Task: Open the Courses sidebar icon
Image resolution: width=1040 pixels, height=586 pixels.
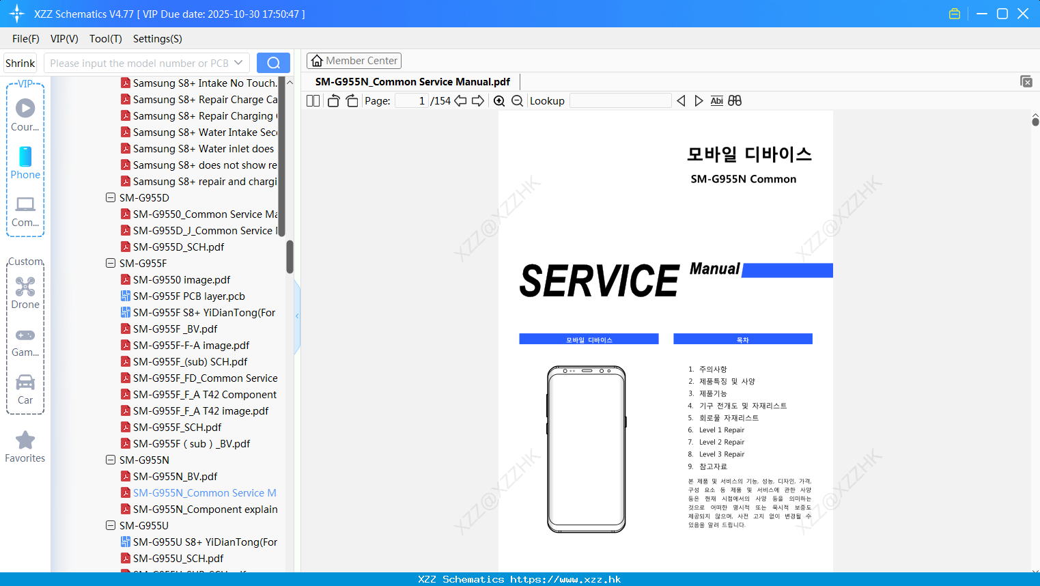Action: click(25, 115)
